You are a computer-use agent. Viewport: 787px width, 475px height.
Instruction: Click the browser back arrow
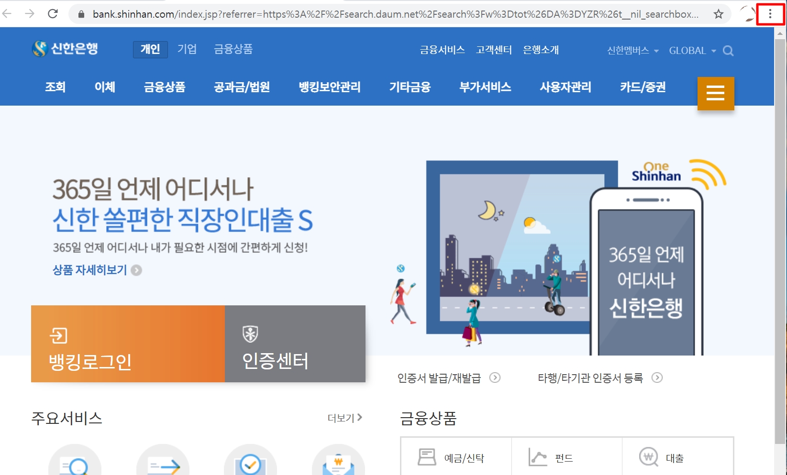7,14
